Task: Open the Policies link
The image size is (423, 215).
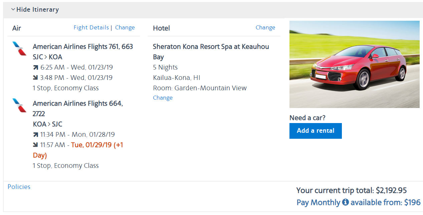Action: pyautogui.click(x=19, y=187)
